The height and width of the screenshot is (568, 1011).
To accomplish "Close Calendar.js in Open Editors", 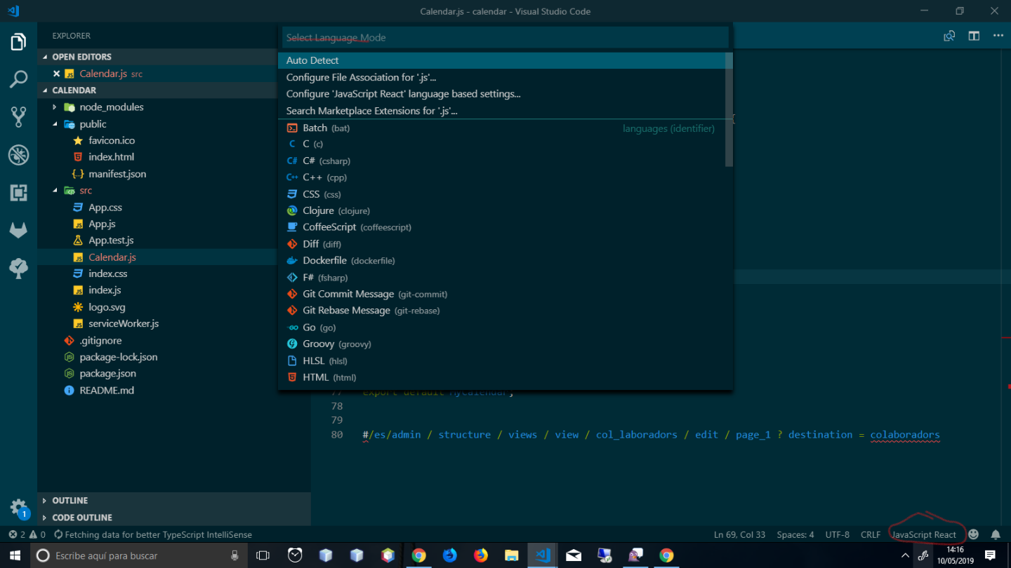I will point(56,74).
